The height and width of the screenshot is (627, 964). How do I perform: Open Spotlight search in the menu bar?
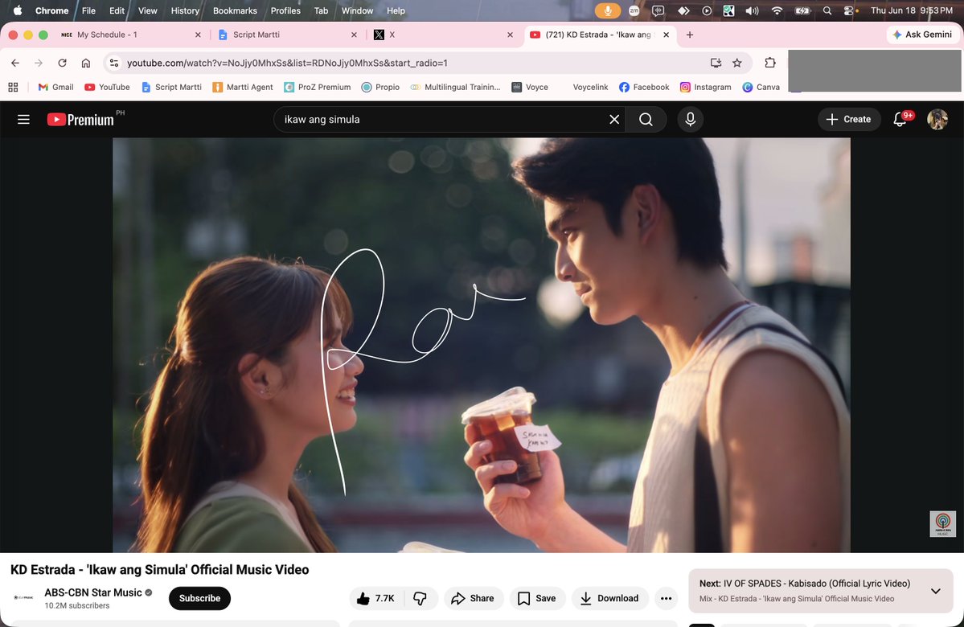(x=827, y=10)
